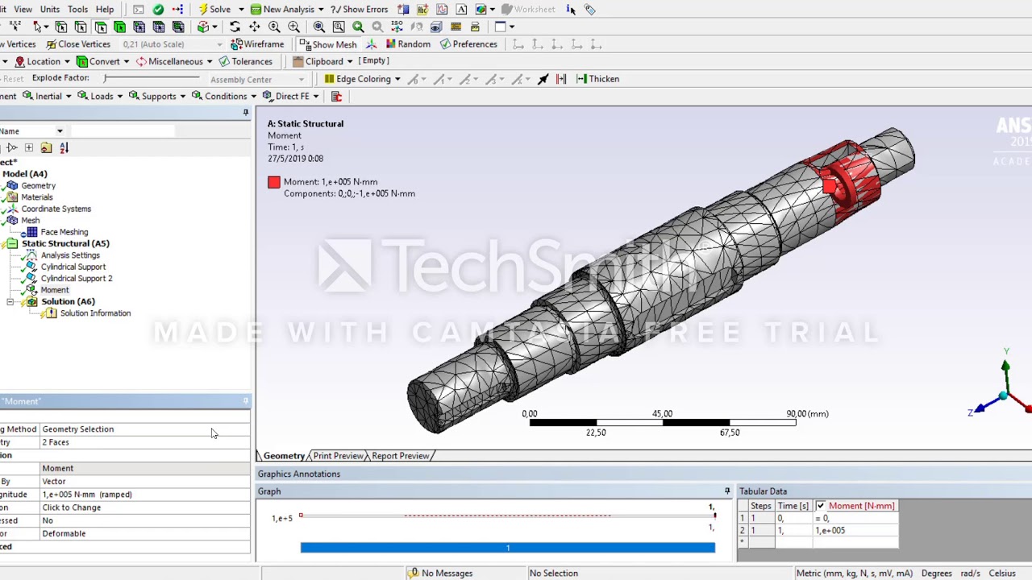Open the Miscellaneous button
1032x580 pixels.
pos(174,61)
